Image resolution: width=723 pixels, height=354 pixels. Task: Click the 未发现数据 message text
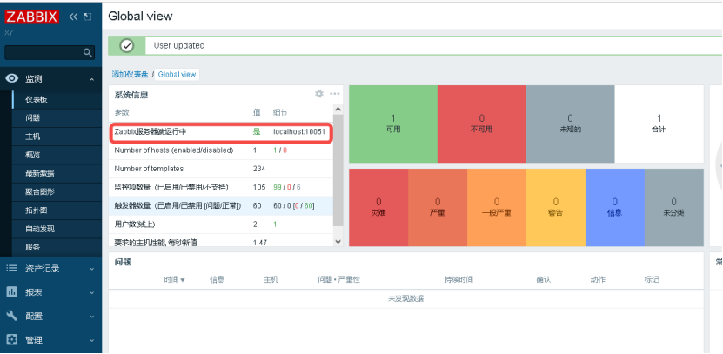[405, 298]
